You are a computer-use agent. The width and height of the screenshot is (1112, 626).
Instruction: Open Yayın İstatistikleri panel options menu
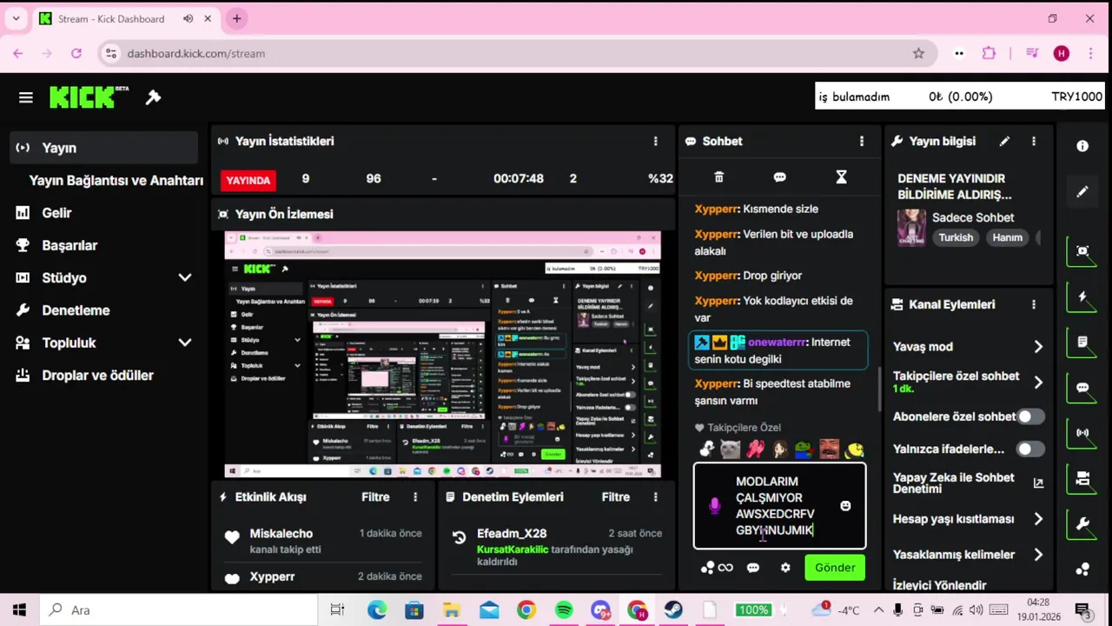[656, 141]
